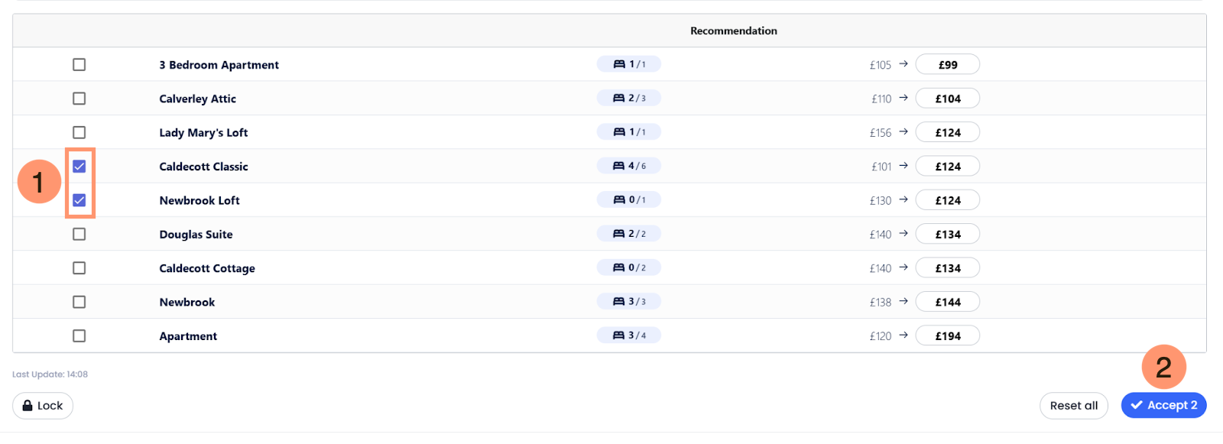Click the Lock button
The height and width of the screenshot is (444, 1223).
click(43, 406)
